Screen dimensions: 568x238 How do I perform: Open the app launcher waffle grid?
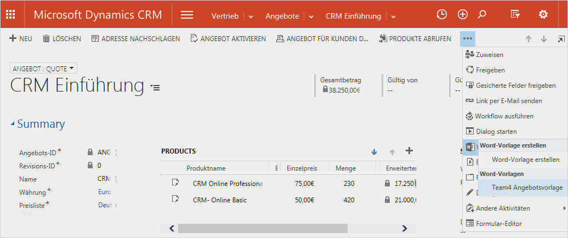coord(11,14)
